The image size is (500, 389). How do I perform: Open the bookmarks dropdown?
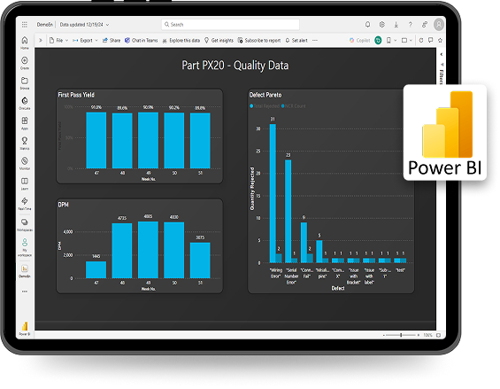click(x=391, y=40)
